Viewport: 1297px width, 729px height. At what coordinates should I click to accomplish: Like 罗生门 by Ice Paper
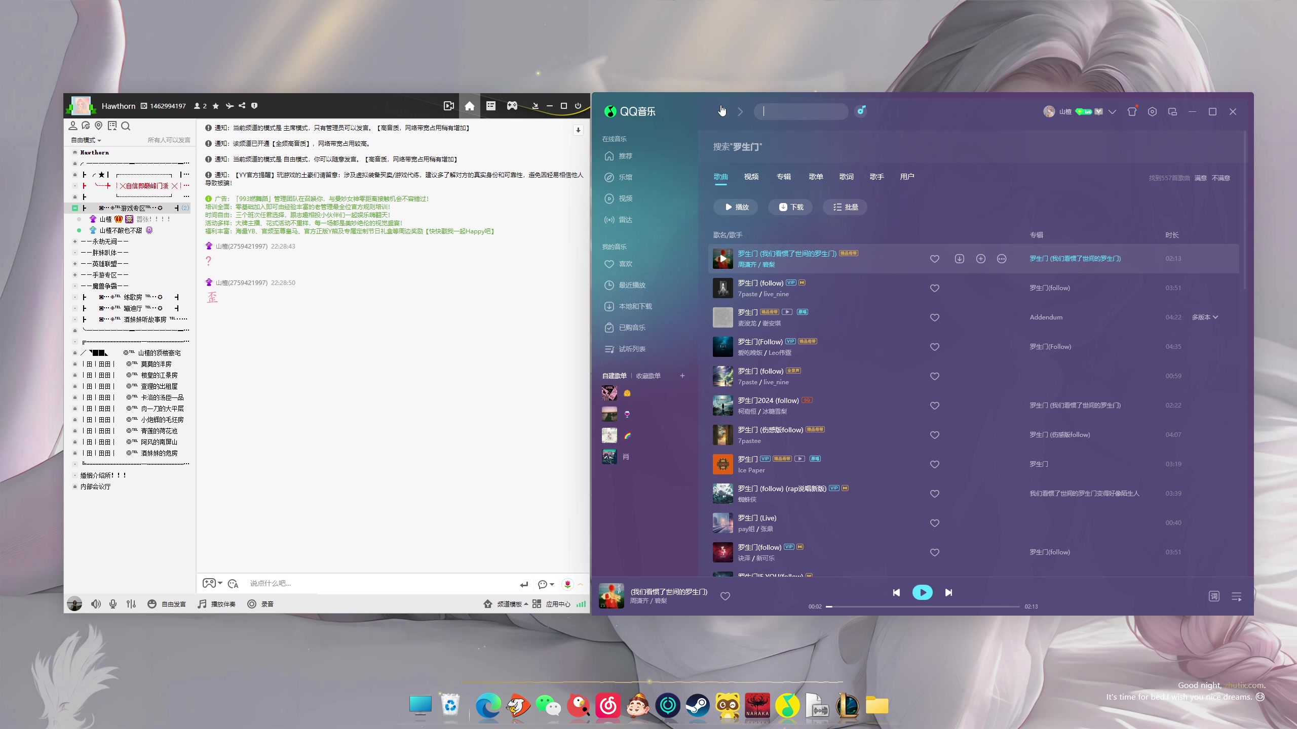935,464
